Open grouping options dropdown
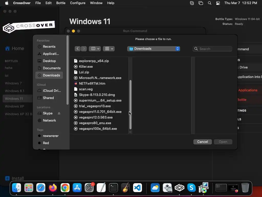 point(109,48)
